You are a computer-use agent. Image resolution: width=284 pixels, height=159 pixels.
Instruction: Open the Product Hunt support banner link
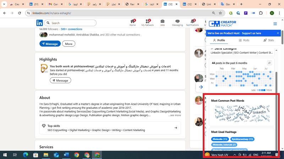(x=234, y=33)
